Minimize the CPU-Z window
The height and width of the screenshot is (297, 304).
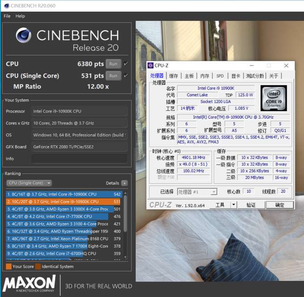coord(252,66)
